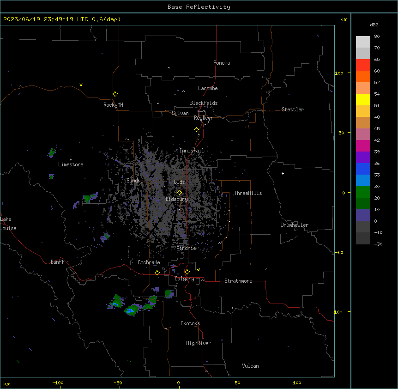The width and height of the screenshot is (398, 389).
Task: Click the km unit label at bottom left
Action: point(7,383)
